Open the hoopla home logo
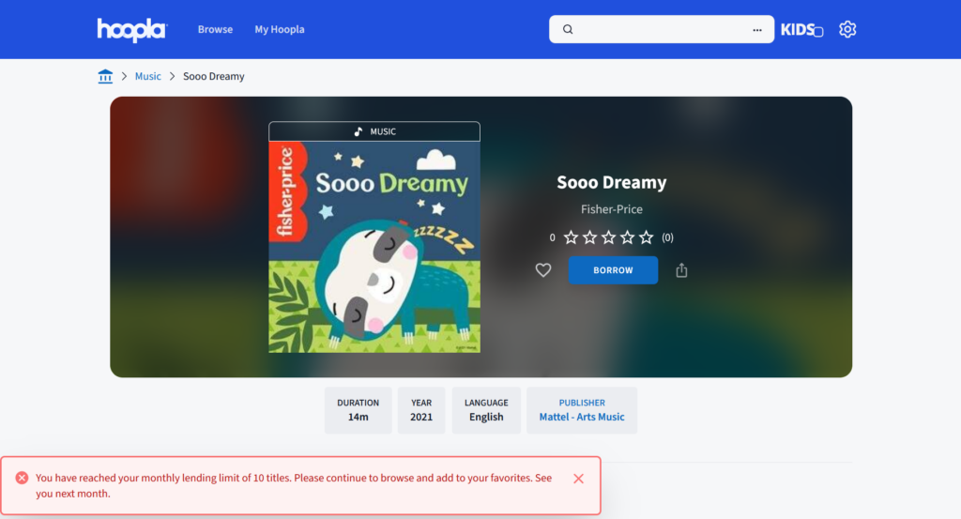Viewport: 961px width, 519px height. (x=131, y=29)
